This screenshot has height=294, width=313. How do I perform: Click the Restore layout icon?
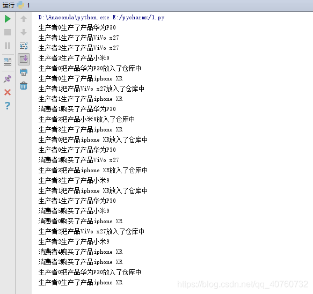(8, 62)
